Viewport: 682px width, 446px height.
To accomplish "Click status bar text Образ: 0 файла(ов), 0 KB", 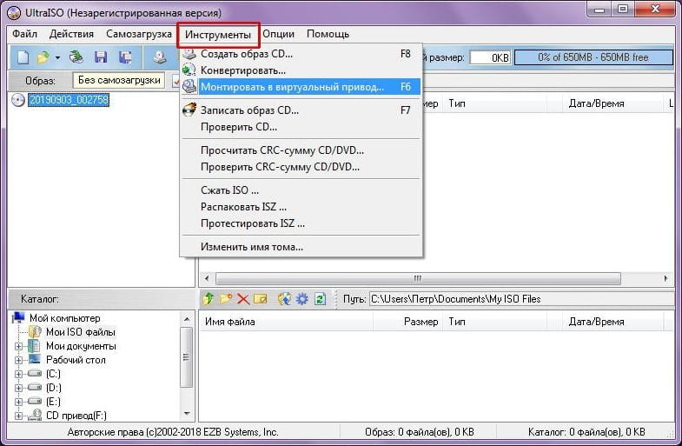I will pyautogui.click(x=420, y=432).
